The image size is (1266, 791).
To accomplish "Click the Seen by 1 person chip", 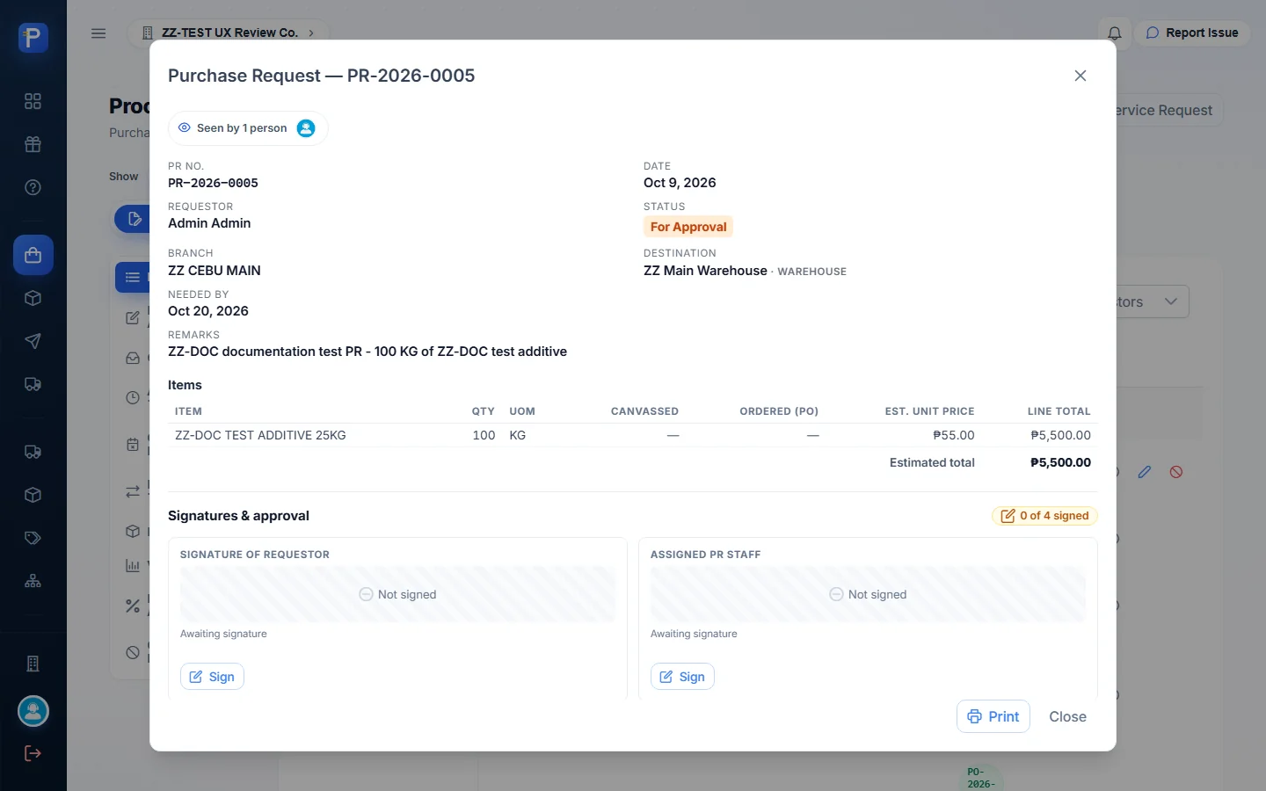I will pyautogui.click(x=248, y=128).
